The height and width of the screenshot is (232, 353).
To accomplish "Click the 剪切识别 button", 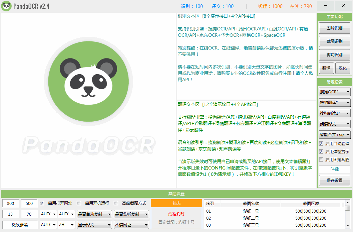I will click(335, 55).
